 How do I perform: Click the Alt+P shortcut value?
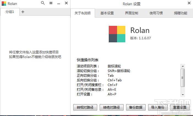(112, 94)
